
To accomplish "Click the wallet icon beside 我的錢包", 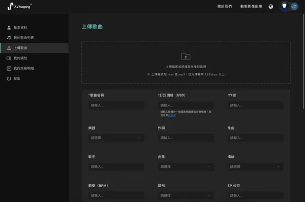I will (9, 58).
